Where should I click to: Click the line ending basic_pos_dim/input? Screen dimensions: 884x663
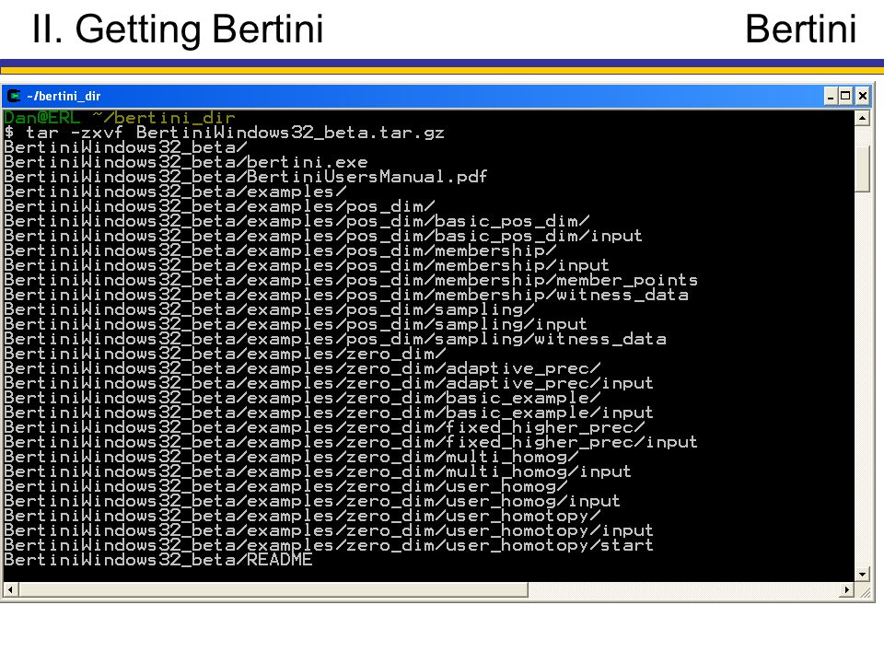click(x=323, y=236)
